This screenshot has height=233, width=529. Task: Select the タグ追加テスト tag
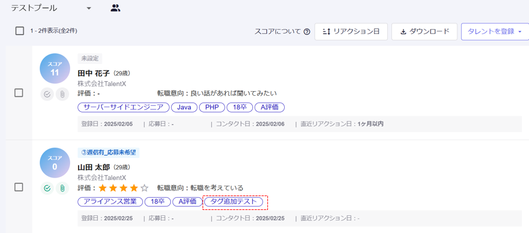click(x=234, y=202)
